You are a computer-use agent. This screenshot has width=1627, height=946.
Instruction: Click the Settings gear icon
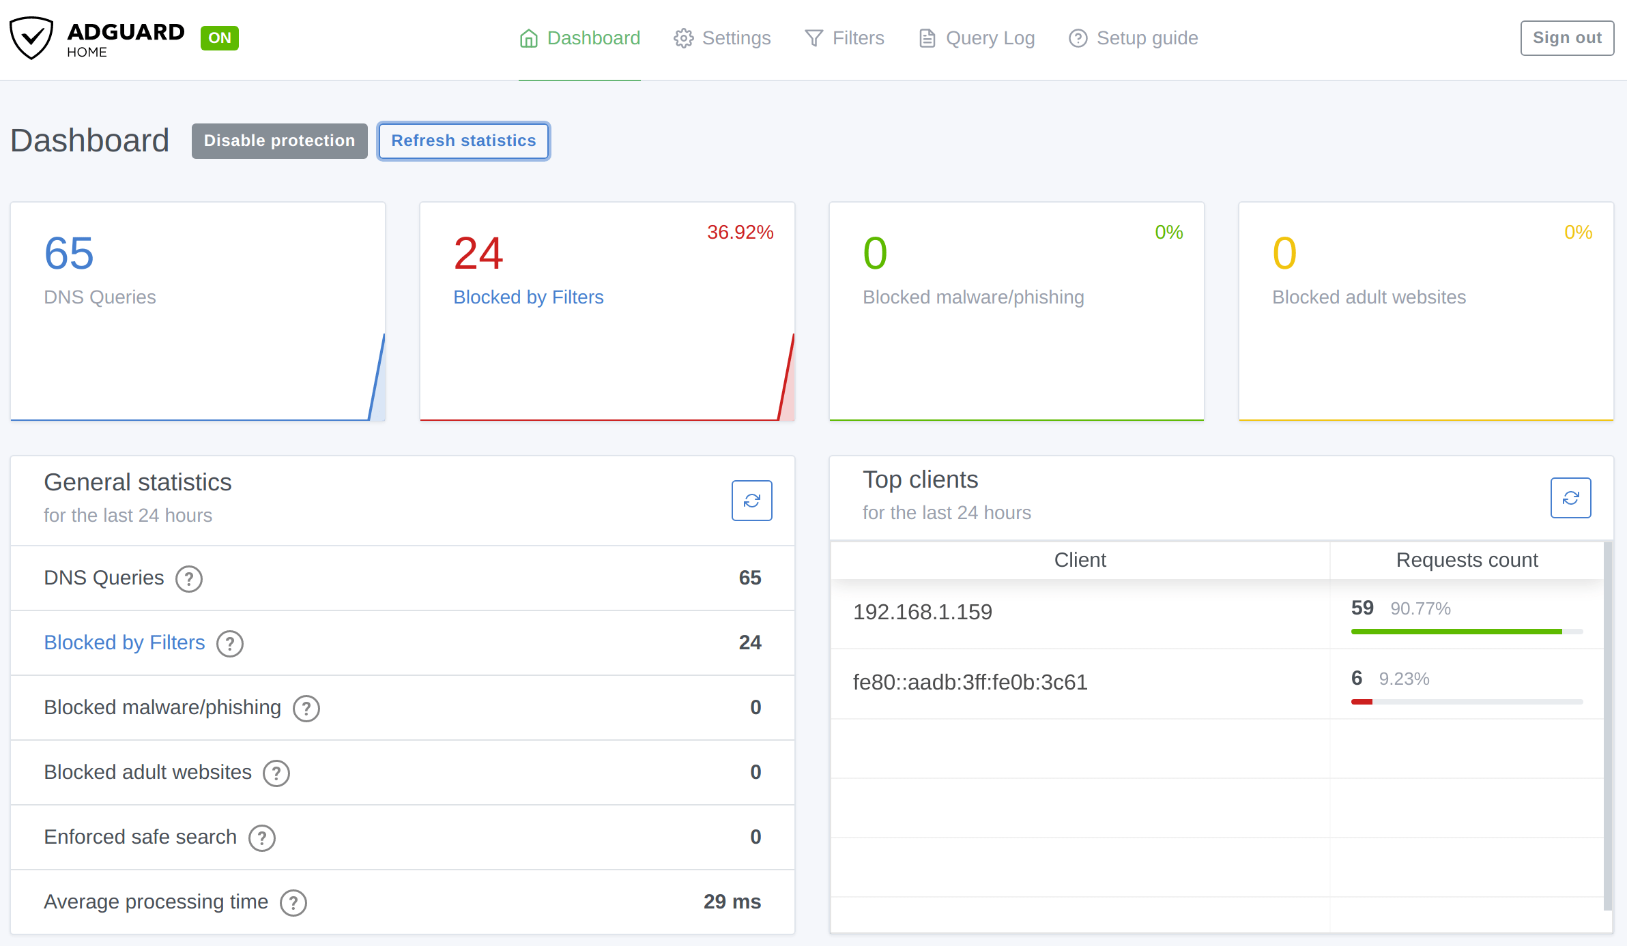pos(683,38)
